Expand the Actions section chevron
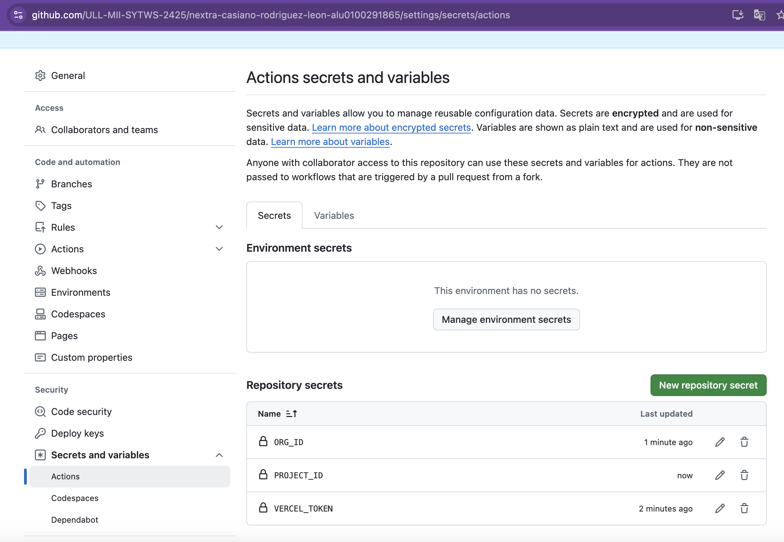The image size is (784, 542). pos(219,249)
